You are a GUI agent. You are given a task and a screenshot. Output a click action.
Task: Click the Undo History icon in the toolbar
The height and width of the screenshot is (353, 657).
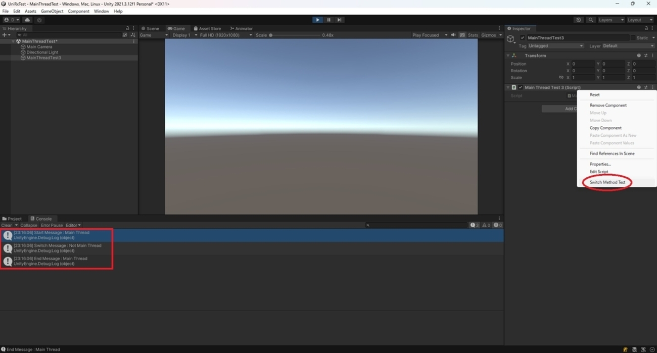[x=579, y=20]
